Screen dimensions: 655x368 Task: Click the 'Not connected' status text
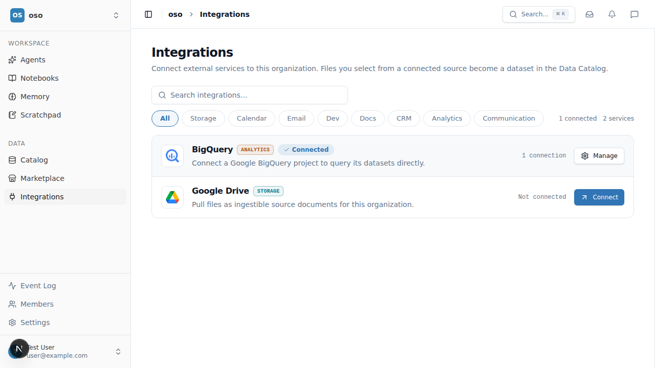[542, 197]
